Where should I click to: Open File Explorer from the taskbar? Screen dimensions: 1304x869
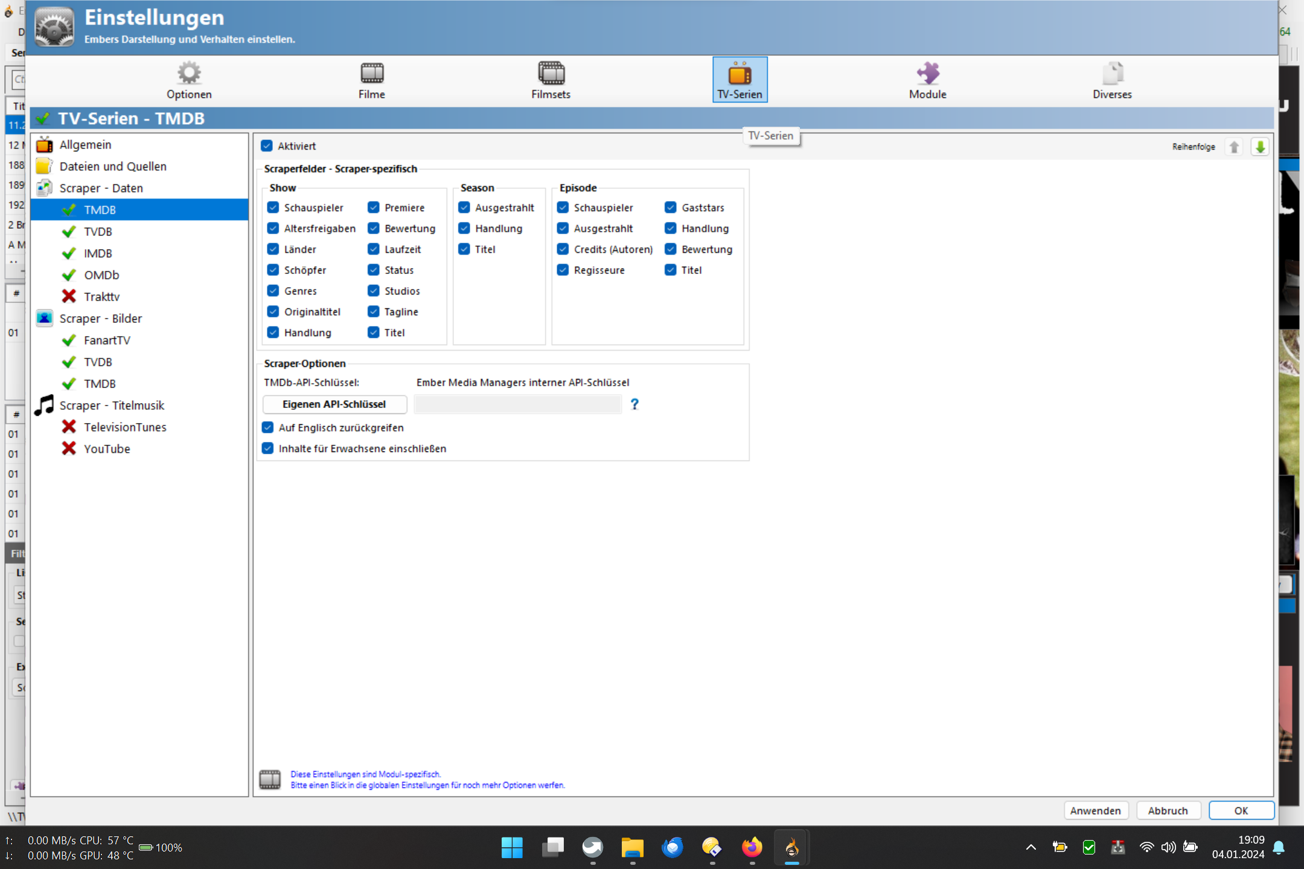coord(632,847)
